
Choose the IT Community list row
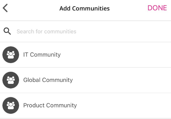(x=85, y=55)
